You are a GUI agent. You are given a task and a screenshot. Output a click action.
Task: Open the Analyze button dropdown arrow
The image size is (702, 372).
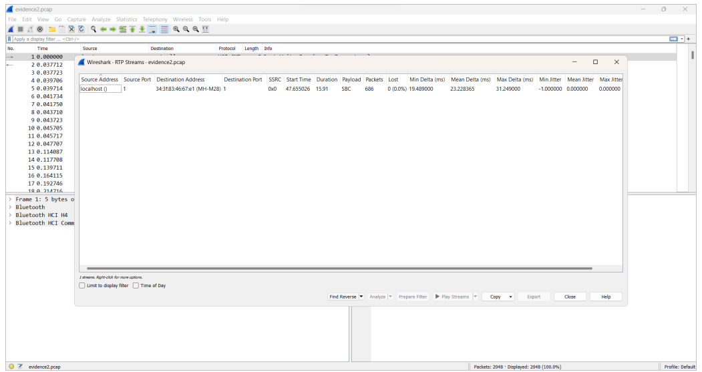(390, 297)
